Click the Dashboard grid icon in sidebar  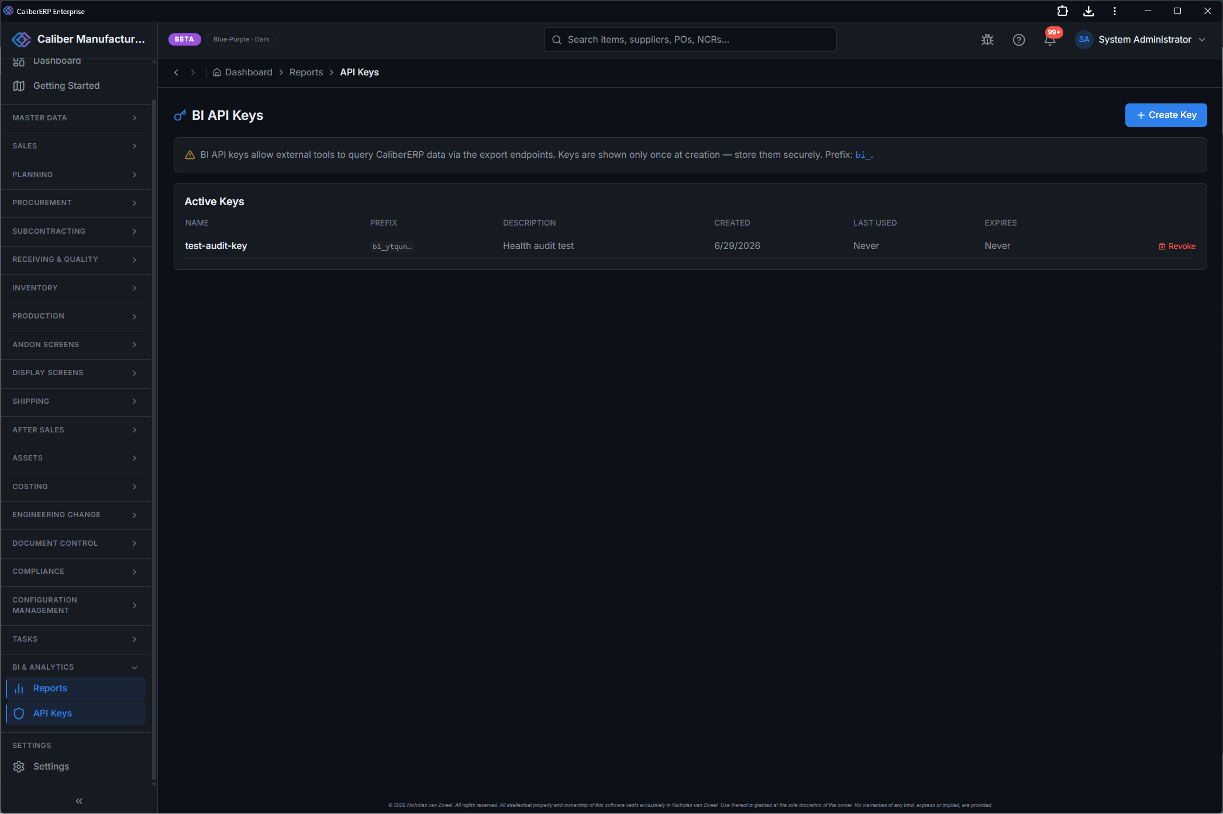point(19,61)
